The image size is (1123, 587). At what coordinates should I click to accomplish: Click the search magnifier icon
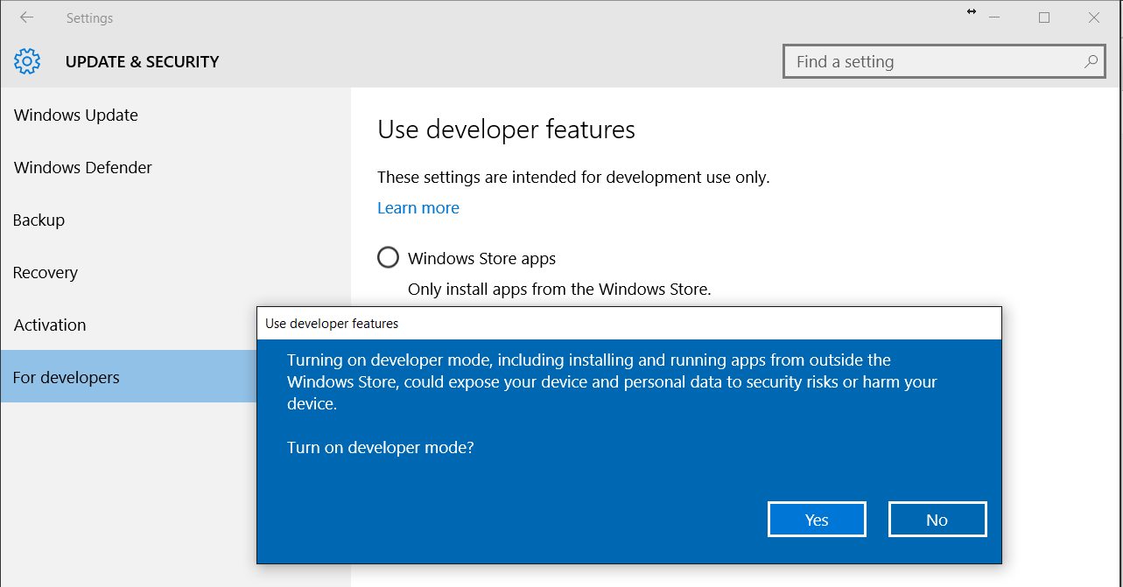pos(1091,62)
